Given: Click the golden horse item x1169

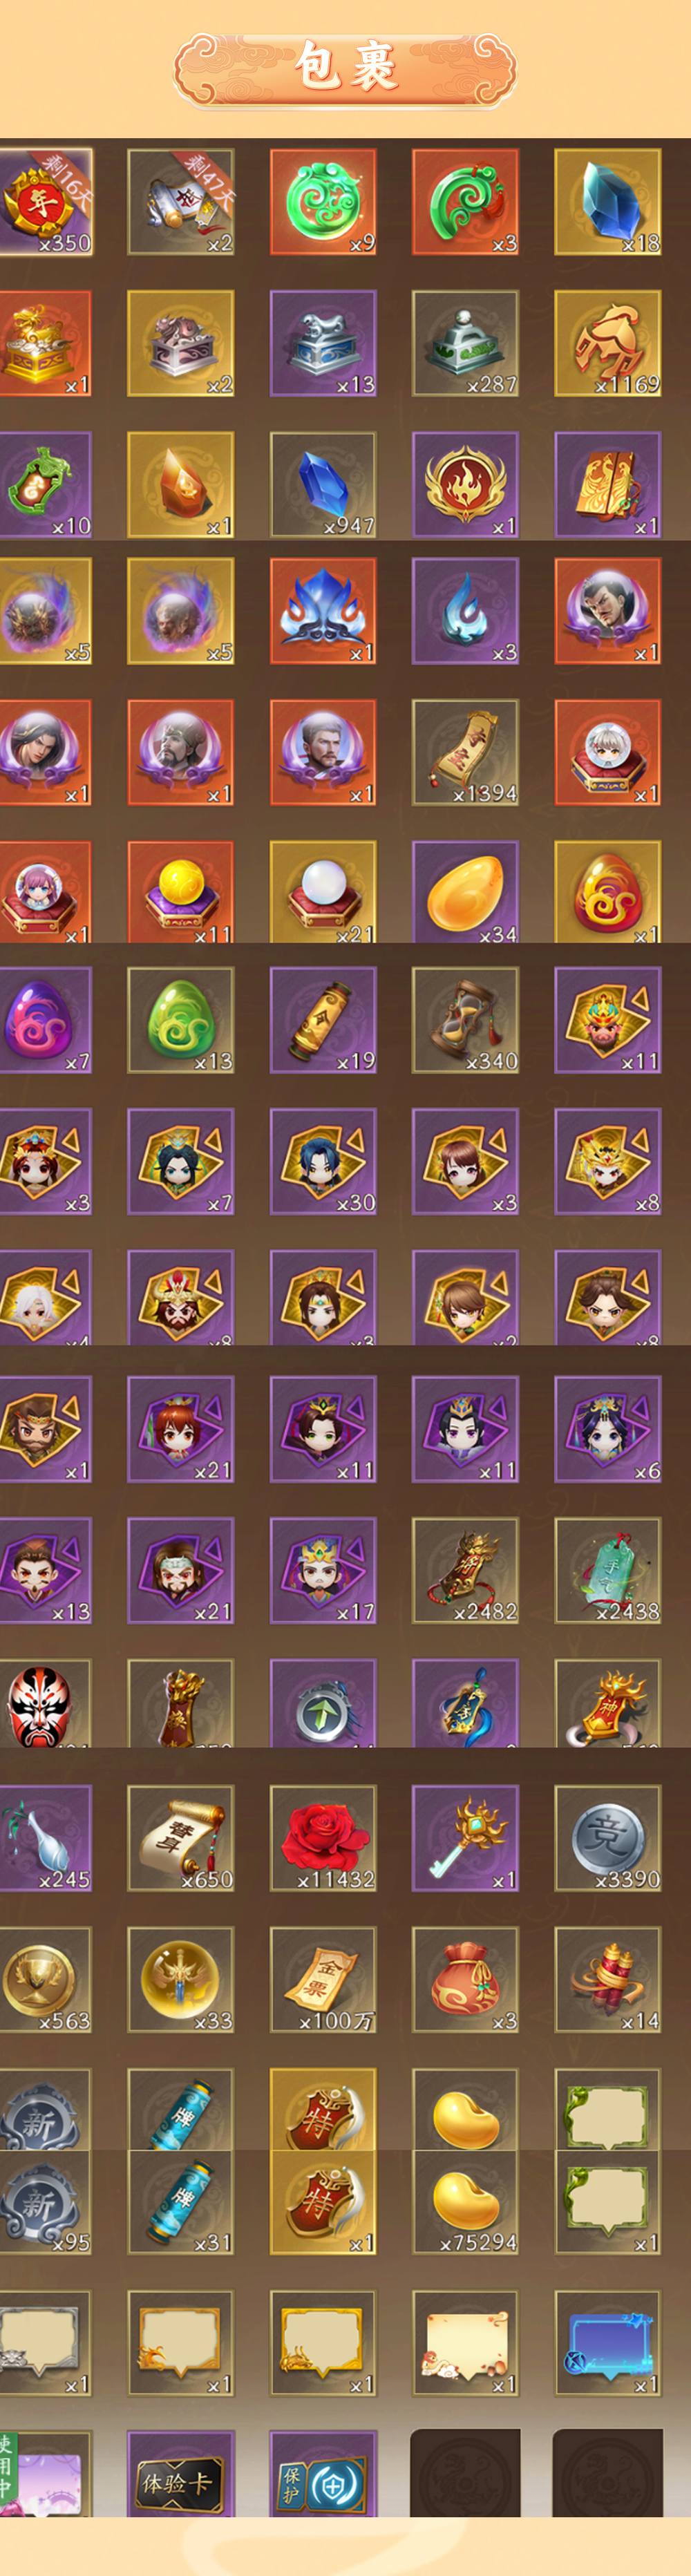Looking at the screenshot, I should (607, 343).
